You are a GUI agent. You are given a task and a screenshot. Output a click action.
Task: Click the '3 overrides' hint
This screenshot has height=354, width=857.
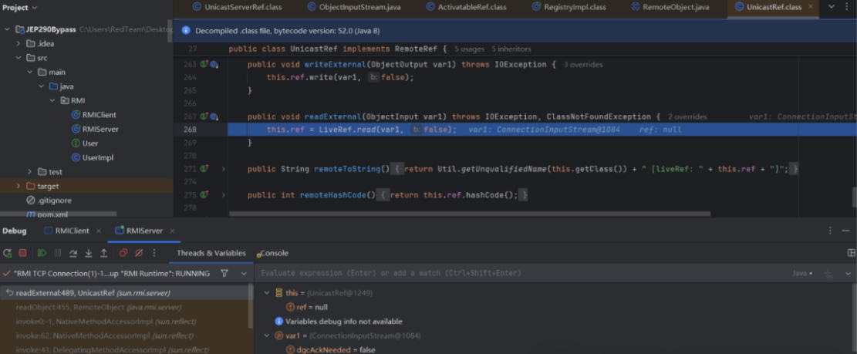click(x=583, y=65)
